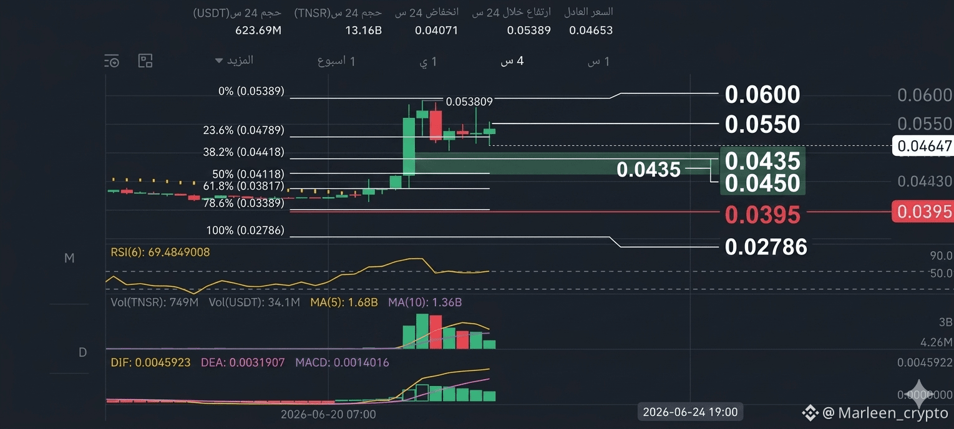This screenshot has width=954, height=429.
Task: Select the 1 اسبوع timeframe tab
Action: pos(336,61)
